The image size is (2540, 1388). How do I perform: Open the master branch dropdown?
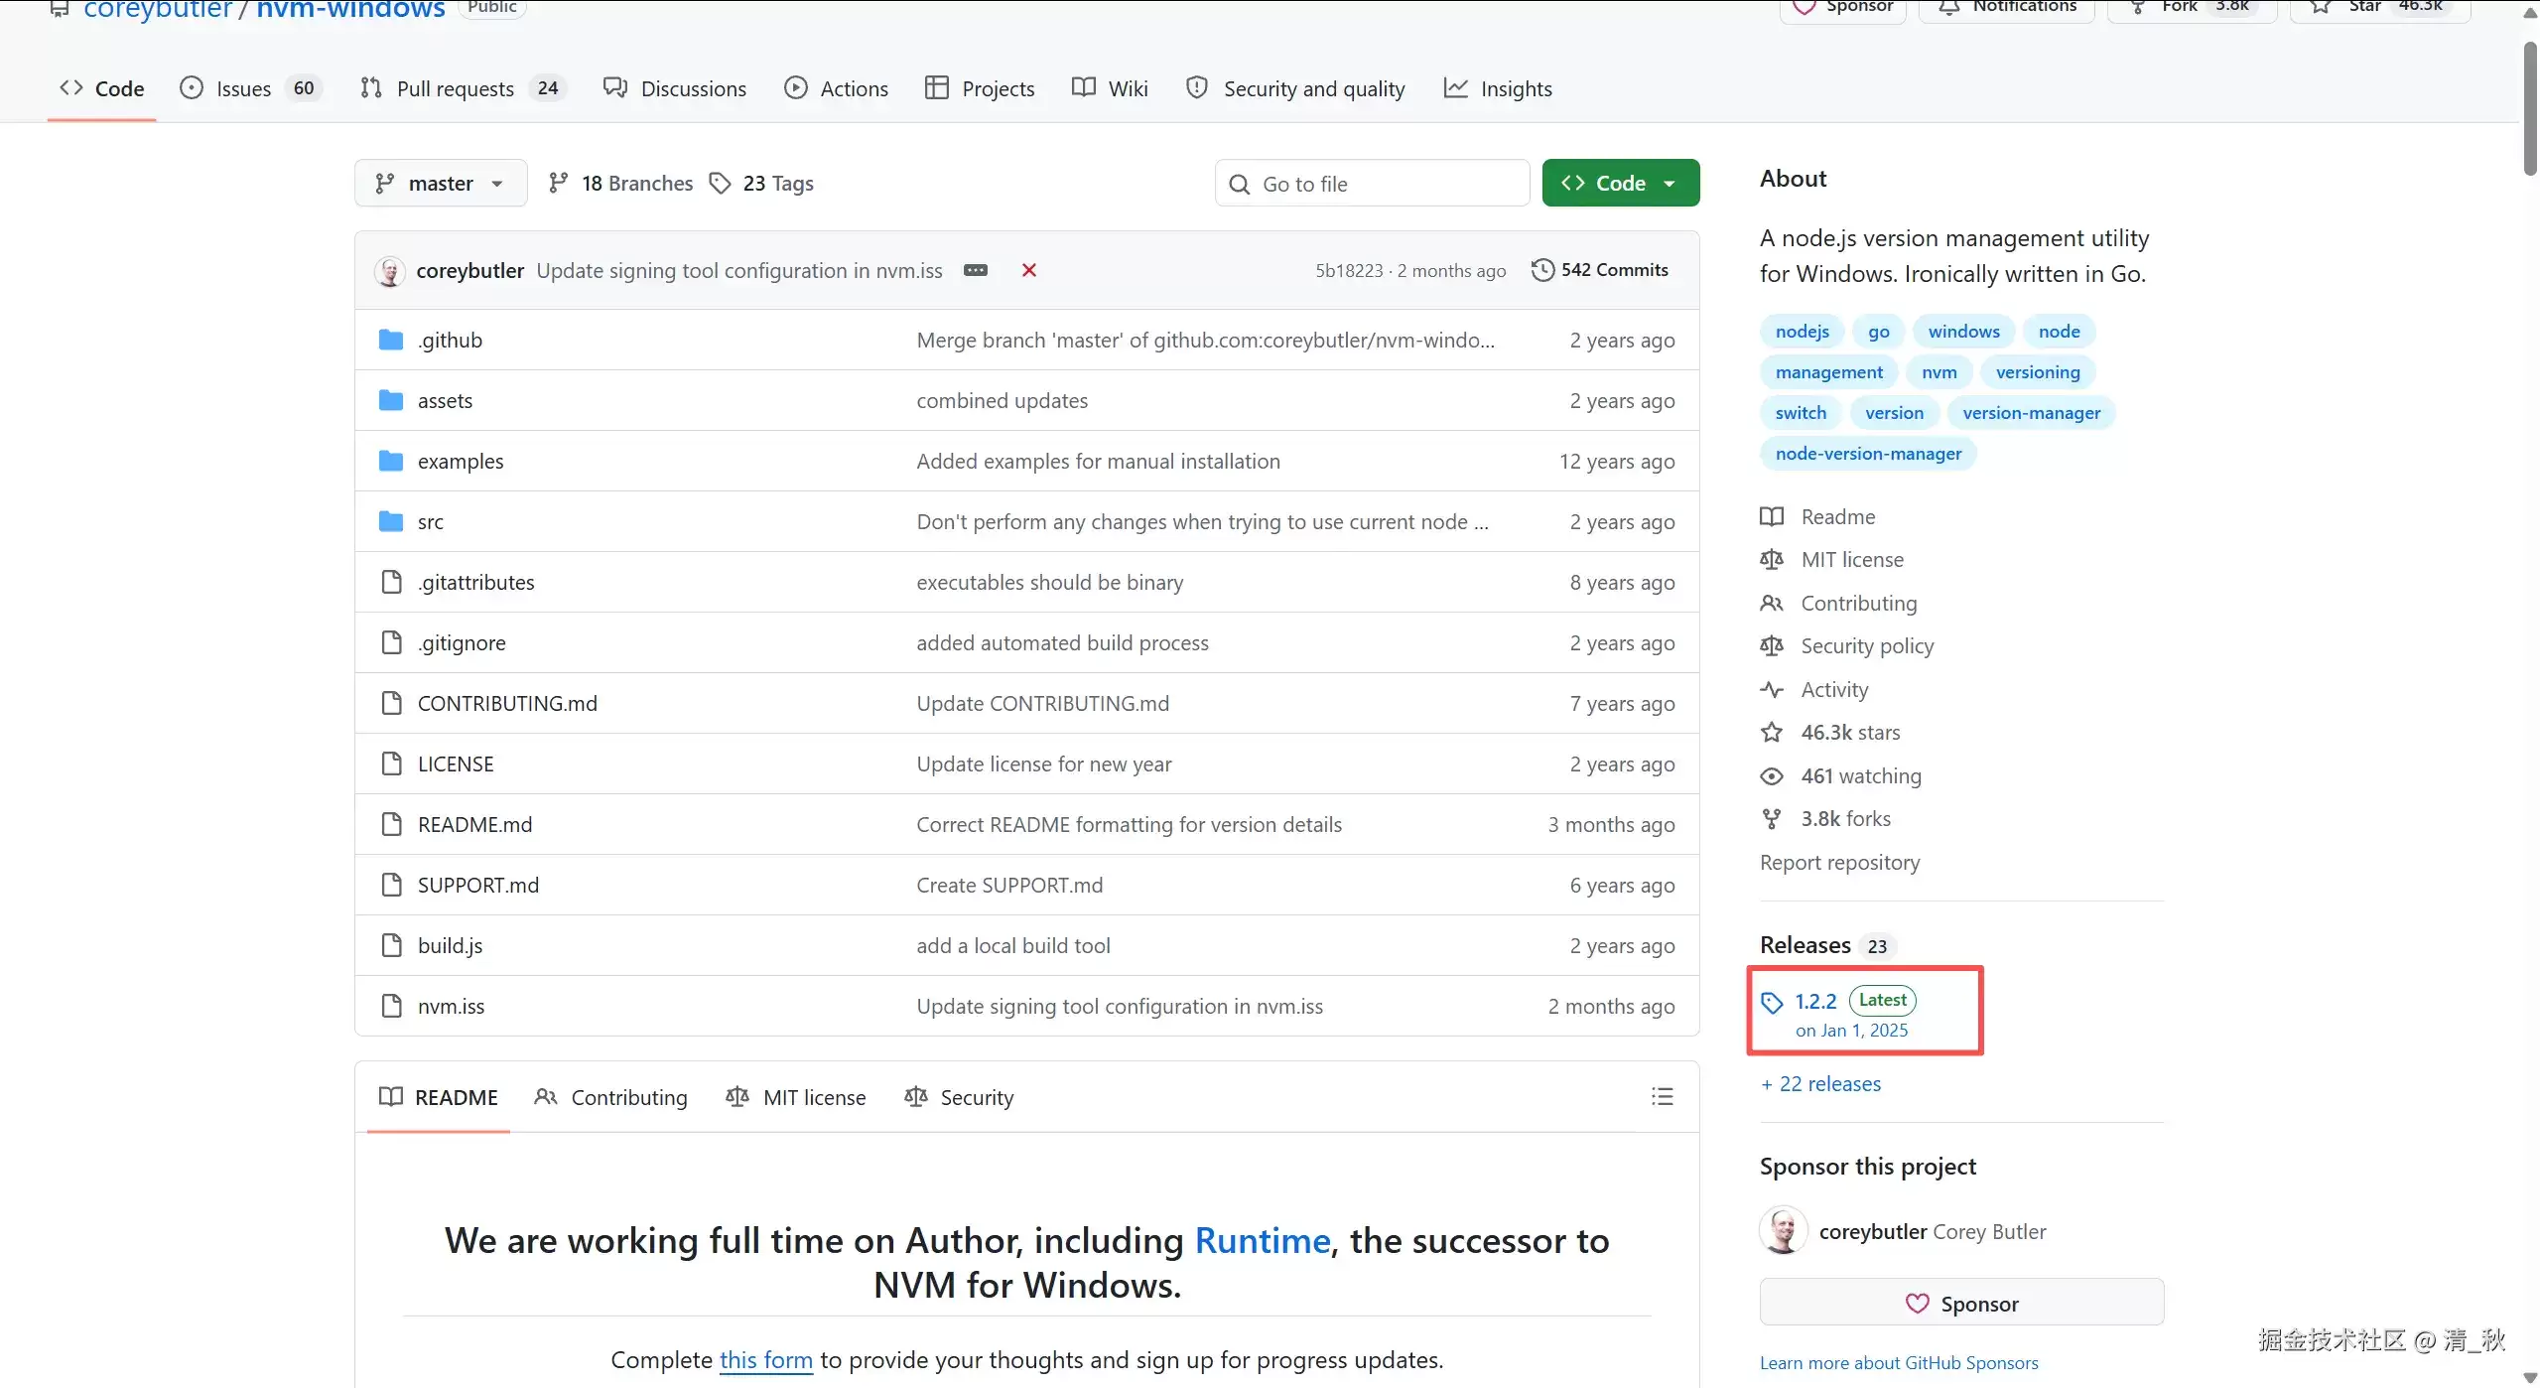click(441, 184)
